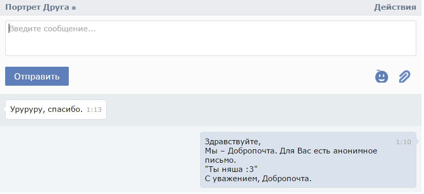The width and height of the screenshot is (424, 194).
Task: Open the emoji smiley picker
Action: [381, 76]
